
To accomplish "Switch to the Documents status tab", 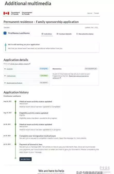I will click(85, 34).
